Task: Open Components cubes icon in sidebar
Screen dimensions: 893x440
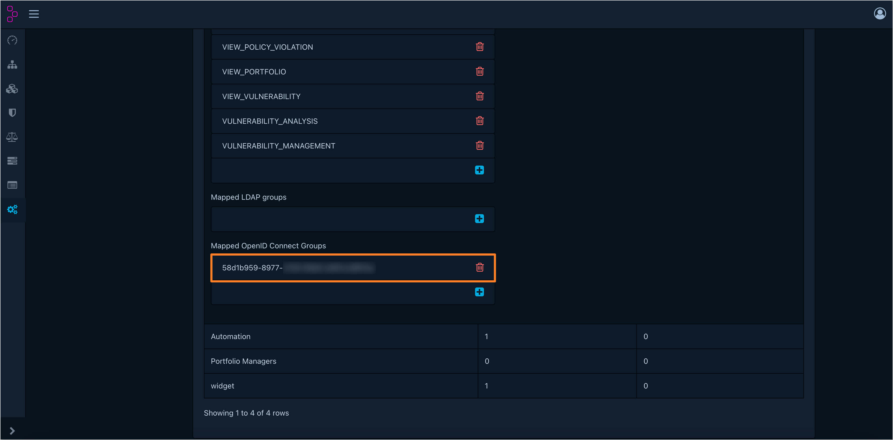Action: tap(12, 89)
